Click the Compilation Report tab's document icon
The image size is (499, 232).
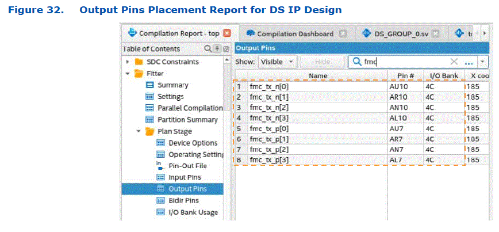pos(132,33)
